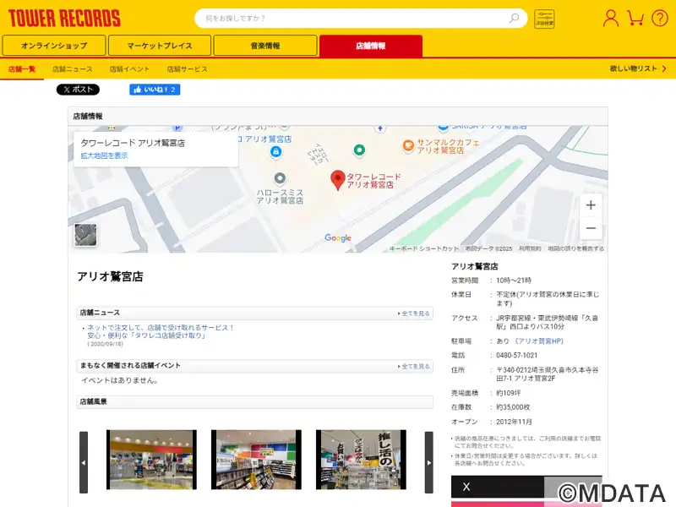
Task: Click the イベントはありません message
Action: click(120, 380)
